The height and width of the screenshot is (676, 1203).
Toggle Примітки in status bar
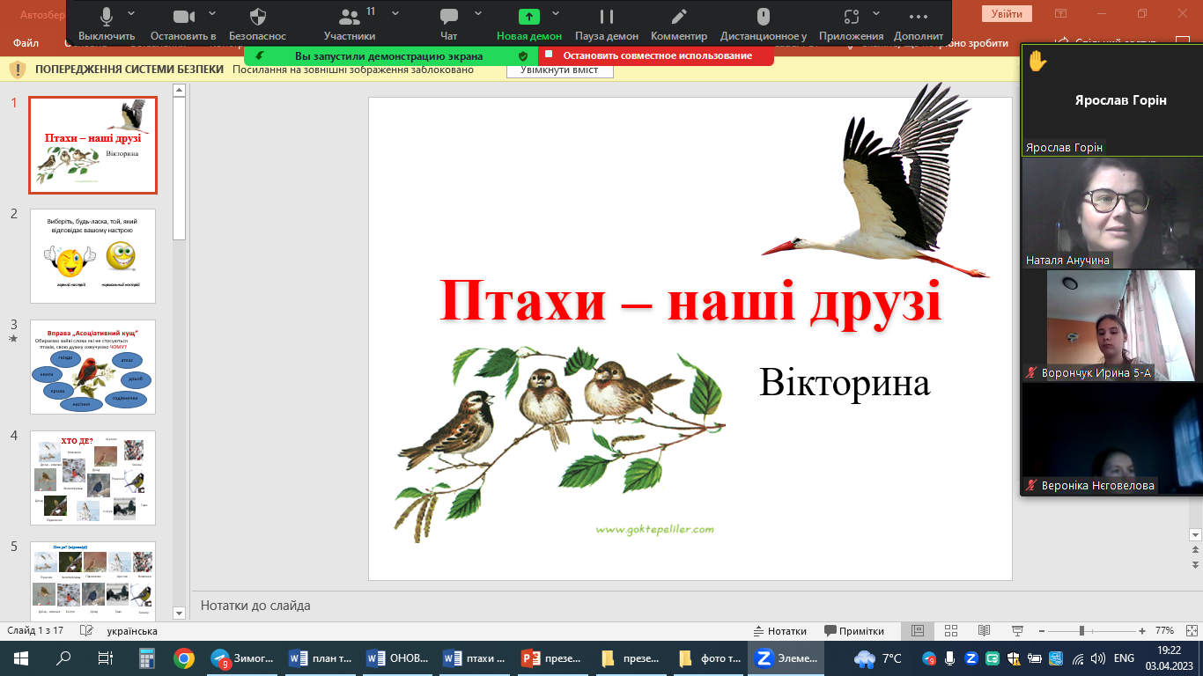(x=854, y=631)
